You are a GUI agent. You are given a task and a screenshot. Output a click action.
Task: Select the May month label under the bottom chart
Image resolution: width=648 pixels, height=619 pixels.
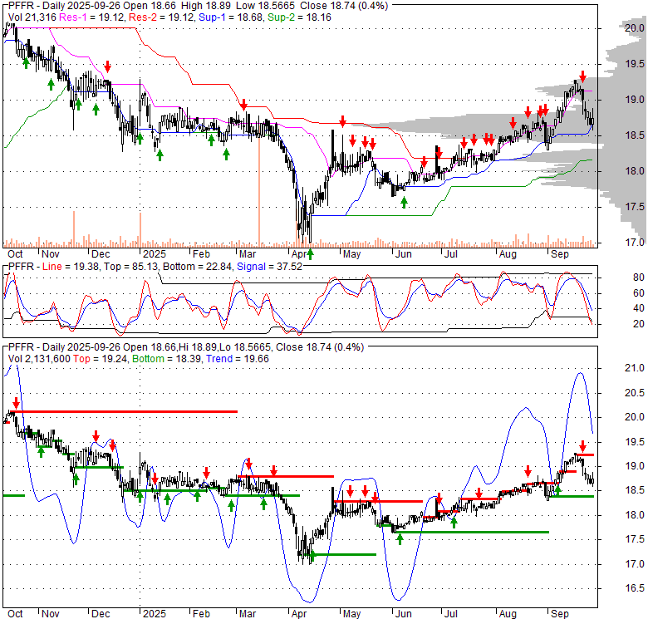[x=351, y=614]
